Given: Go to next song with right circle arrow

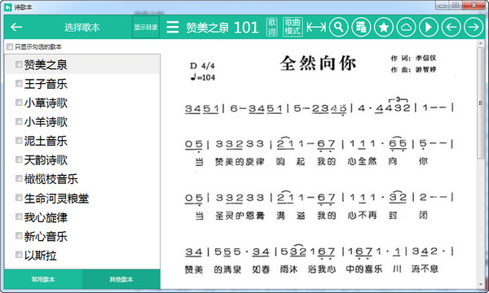Looking at the screenshot, I should (474, 27).
